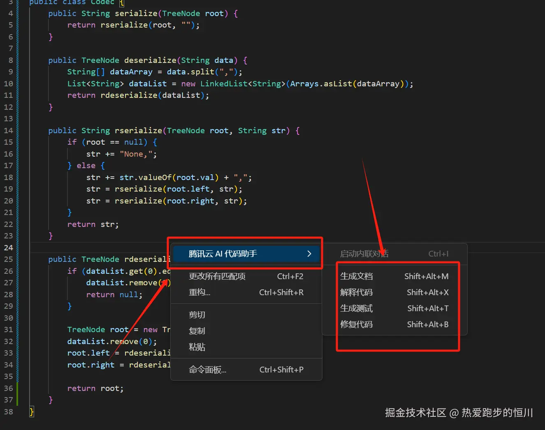Click 更改所有匹配项 in the context menu
The image size is (545, 430).
pos(246,276)
